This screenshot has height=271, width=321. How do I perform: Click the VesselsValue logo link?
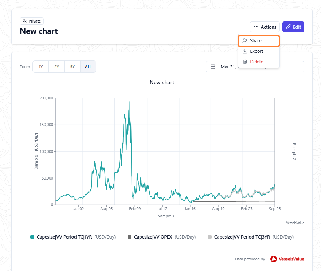pos(287,259)
